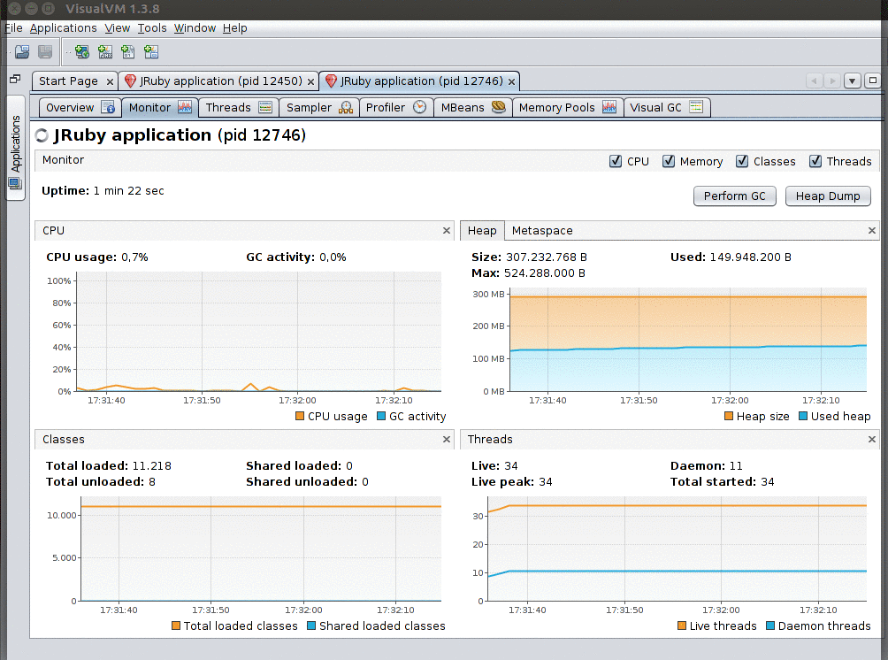888x660 pixels.
Task: Switch to the Start Page tab
Action: click(68, 81)
